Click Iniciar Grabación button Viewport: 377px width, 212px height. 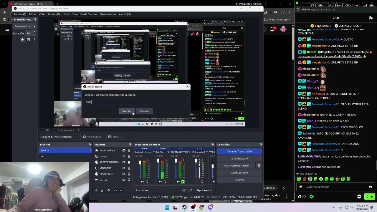[x=239, y=158]
